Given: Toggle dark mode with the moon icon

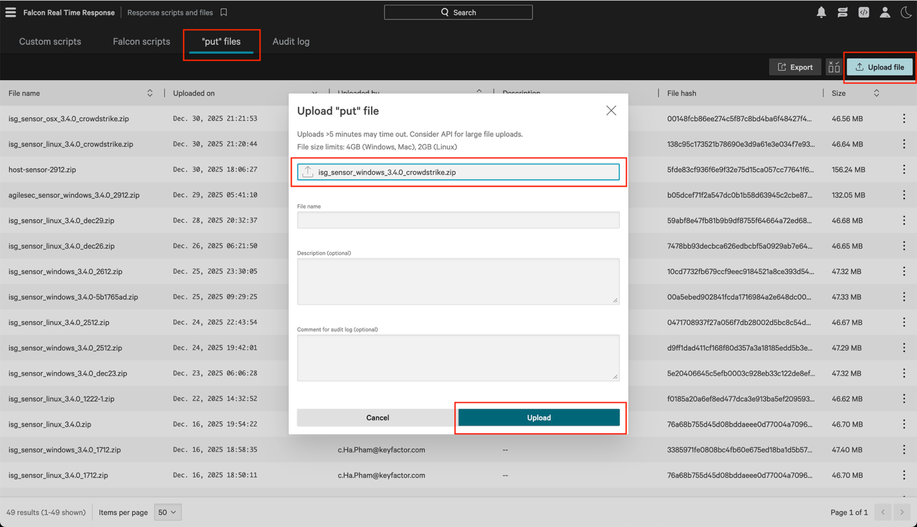Looking at the screenshot, I should pos(906,12).
